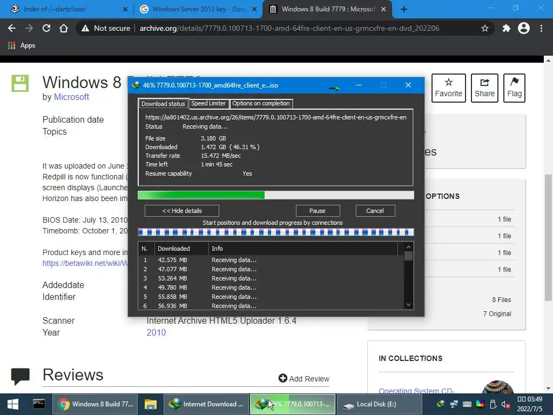The height and width of the screenshot is (415, 553).
Task: Go forward in browser history
Action: pos(29,28)
